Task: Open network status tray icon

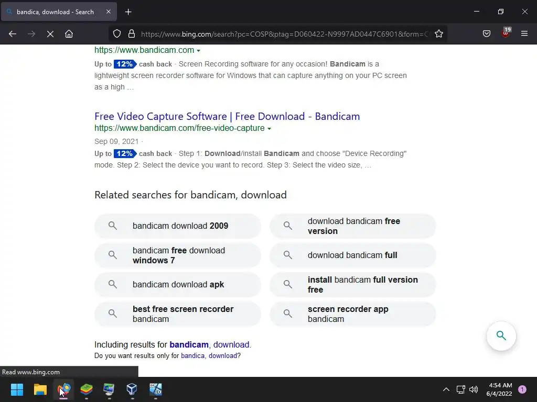Action: [460, 389]
